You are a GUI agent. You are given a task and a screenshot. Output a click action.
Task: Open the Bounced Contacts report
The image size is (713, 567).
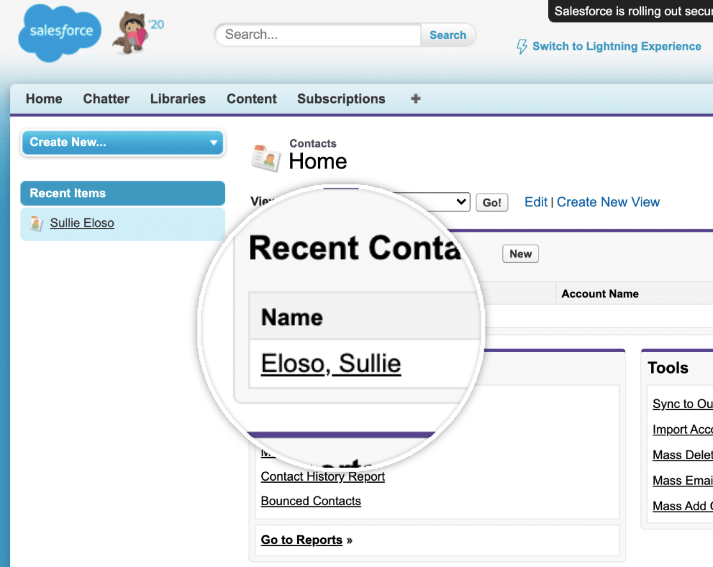tap(310, 501)
